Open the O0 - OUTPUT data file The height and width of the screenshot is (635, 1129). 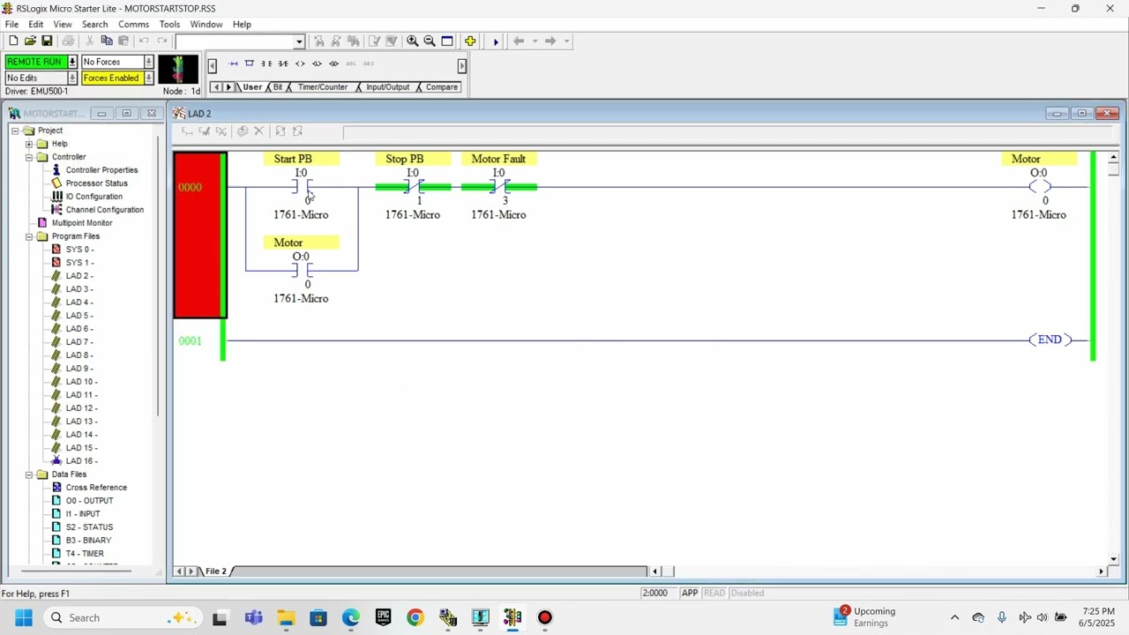[89, 501]
